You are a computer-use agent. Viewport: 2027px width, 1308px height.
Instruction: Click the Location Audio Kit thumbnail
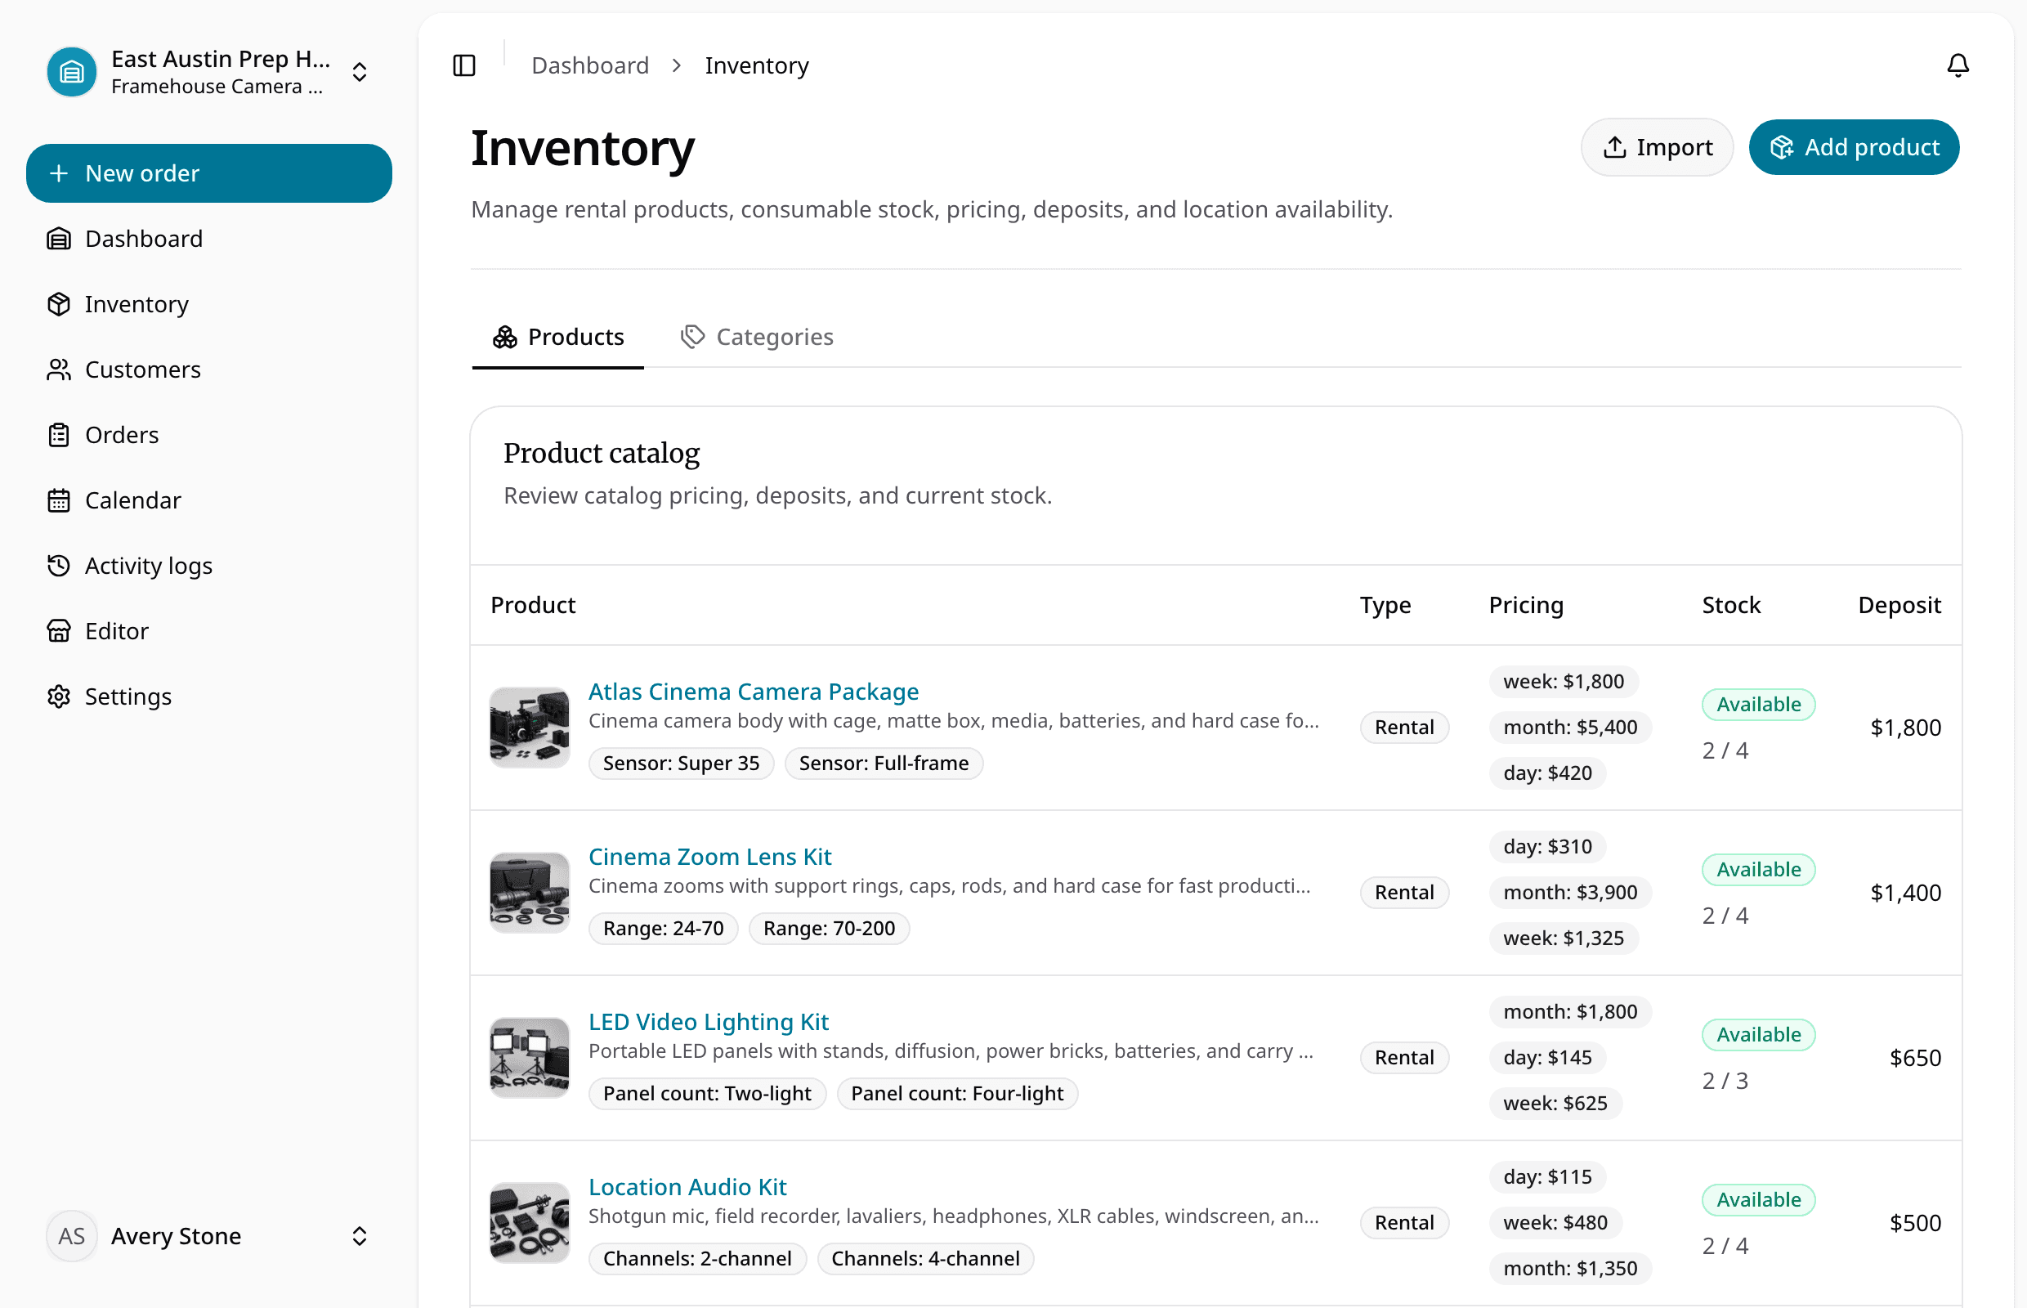pyautogui.click(x=530, y=1223)
